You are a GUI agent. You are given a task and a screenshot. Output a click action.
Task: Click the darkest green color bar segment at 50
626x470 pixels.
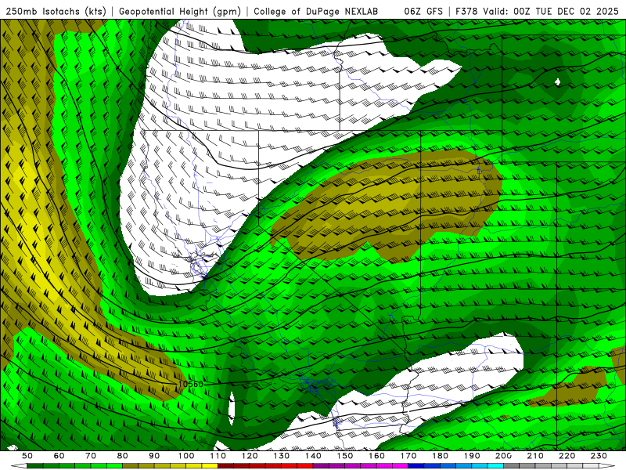click(35, 466)
